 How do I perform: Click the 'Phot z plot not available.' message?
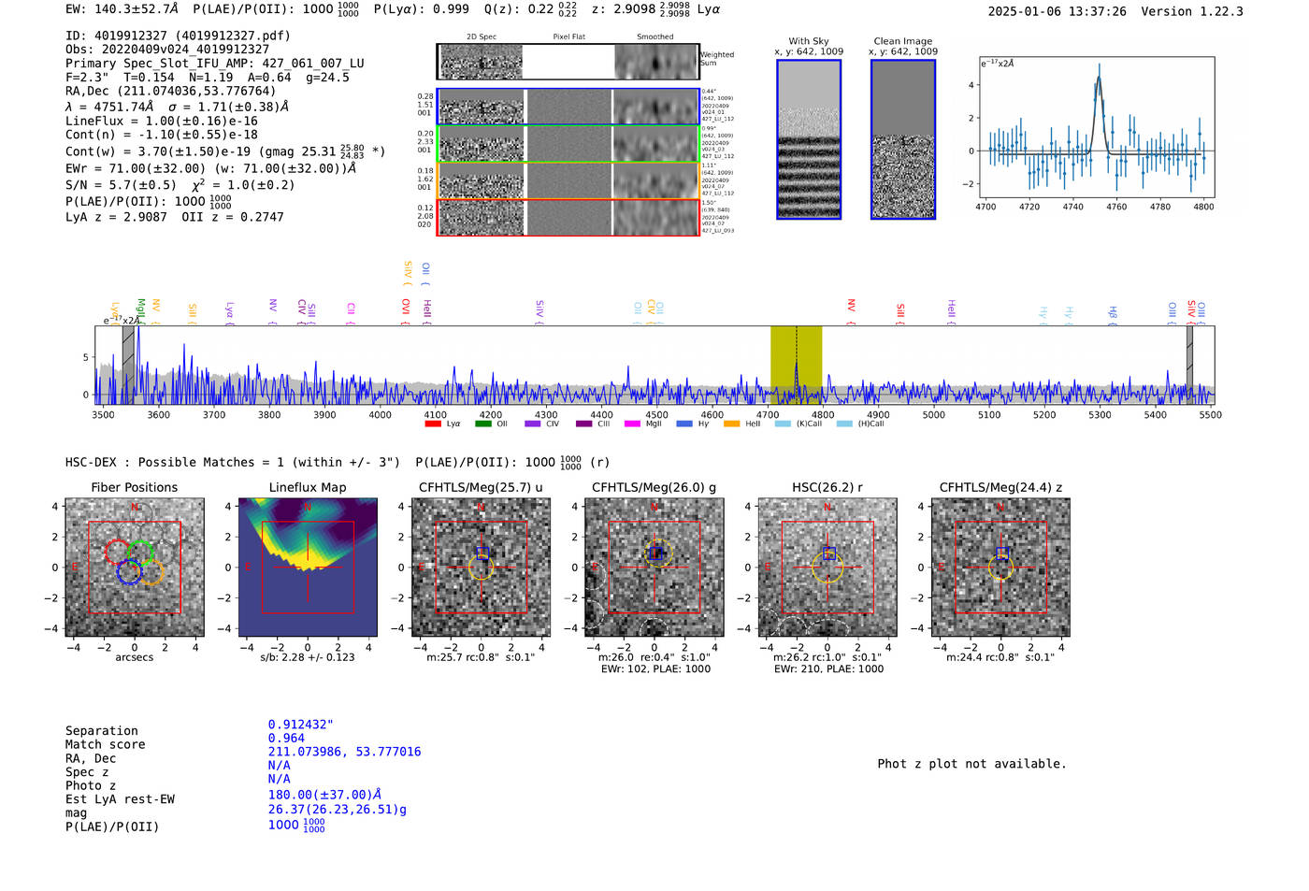pyautogui.click(x=971, y=764)
